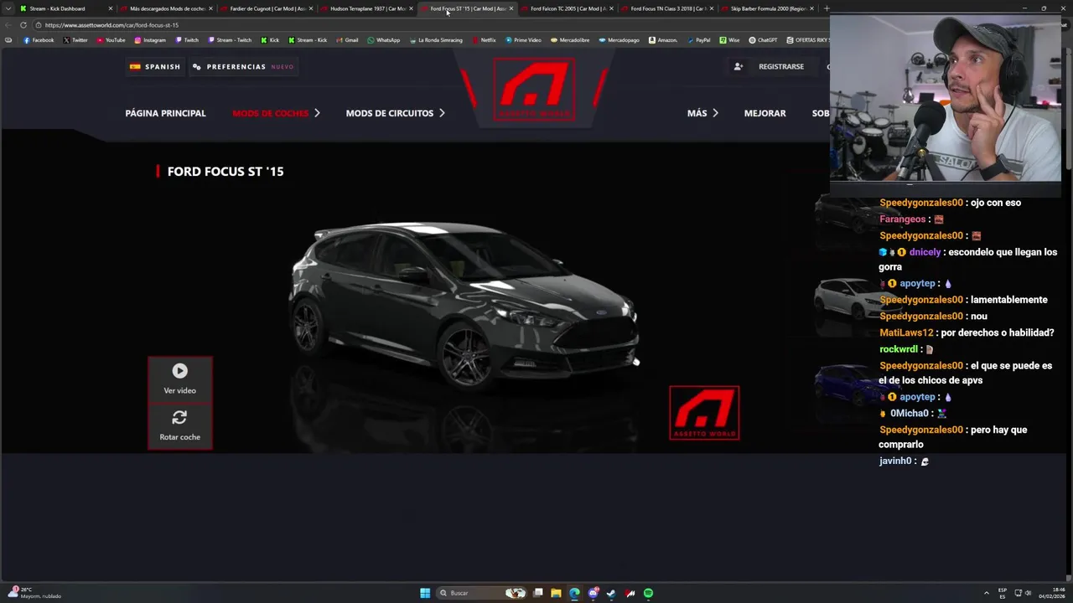Go to Página Principal

pyautogui.click(x=165, y=113)
